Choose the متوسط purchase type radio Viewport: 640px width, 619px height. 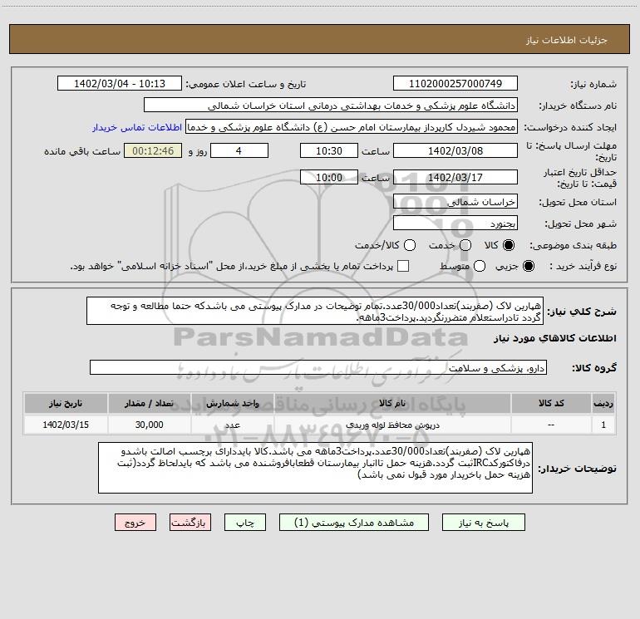click(x=480, y=266)
